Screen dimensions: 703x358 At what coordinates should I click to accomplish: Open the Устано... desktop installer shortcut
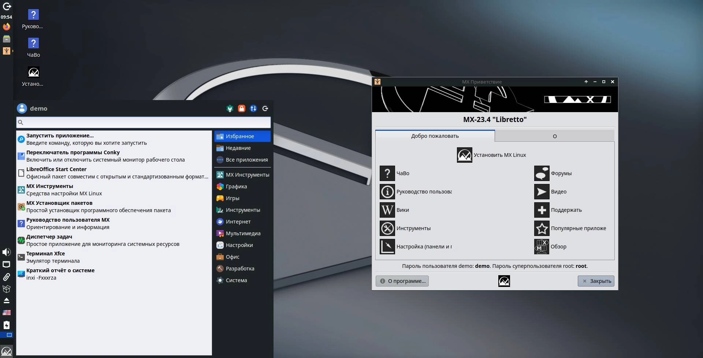coord(33,77)
